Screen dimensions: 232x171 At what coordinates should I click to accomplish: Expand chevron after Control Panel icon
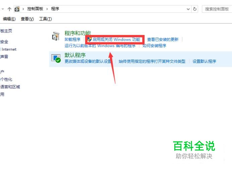[23, 9]
